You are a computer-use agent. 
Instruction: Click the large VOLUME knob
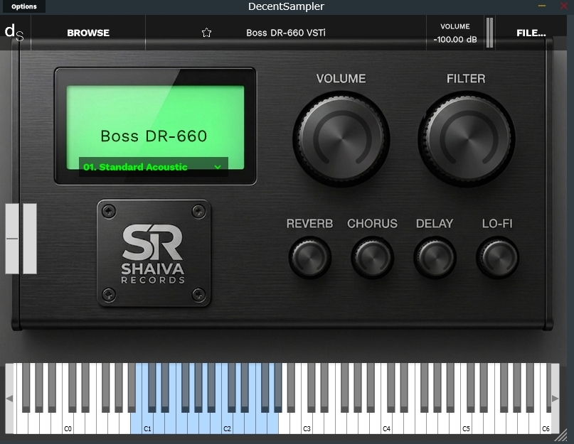[x=341, y=139]
